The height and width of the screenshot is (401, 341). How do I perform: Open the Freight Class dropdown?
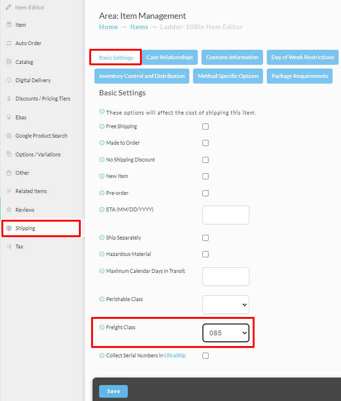point(226,333)
